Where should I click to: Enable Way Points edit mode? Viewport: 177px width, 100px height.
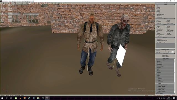click(x=159, y=36)
